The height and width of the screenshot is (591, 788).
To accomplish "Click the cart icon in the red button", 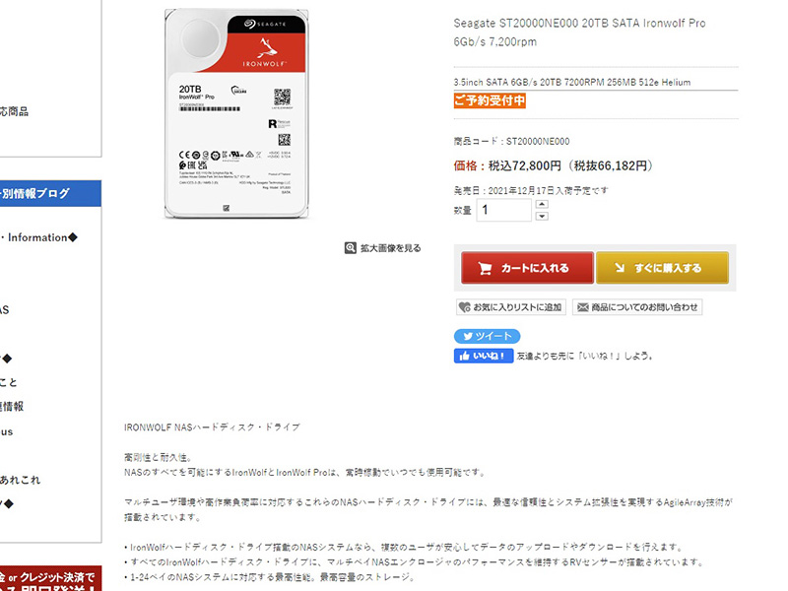I will pos(485,268).
